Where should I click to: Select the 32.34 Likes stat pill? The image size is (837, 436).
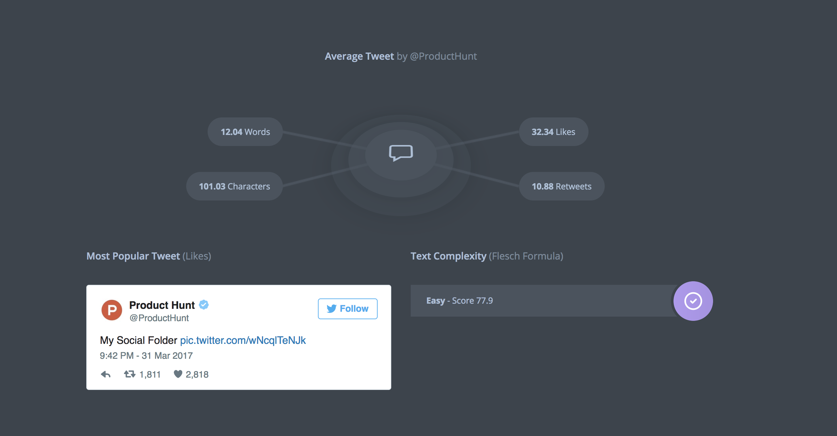click(554, 132)
